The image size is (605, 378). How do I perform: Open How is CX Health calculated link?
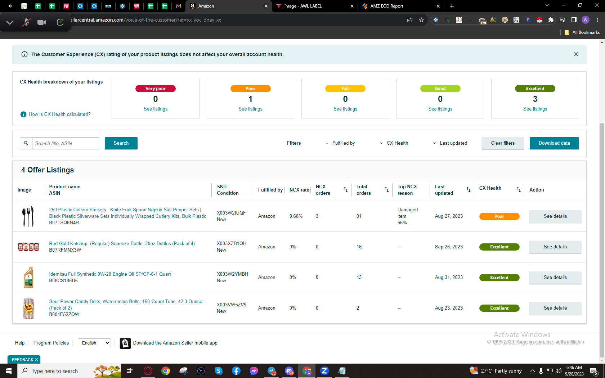pos(59,114)
